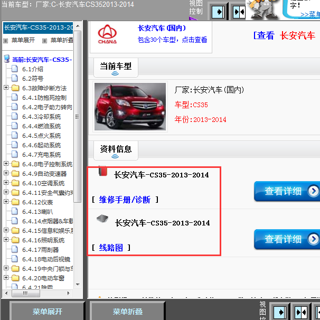
Task: Open the 线路图 link
Action: pyautogui.click(x=111, y=248)
